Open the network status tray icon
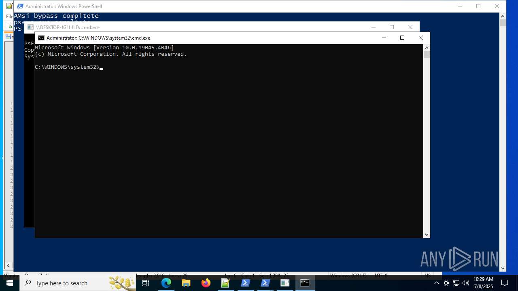The width and height of the screenshot is (518, 291). (456, 283)
